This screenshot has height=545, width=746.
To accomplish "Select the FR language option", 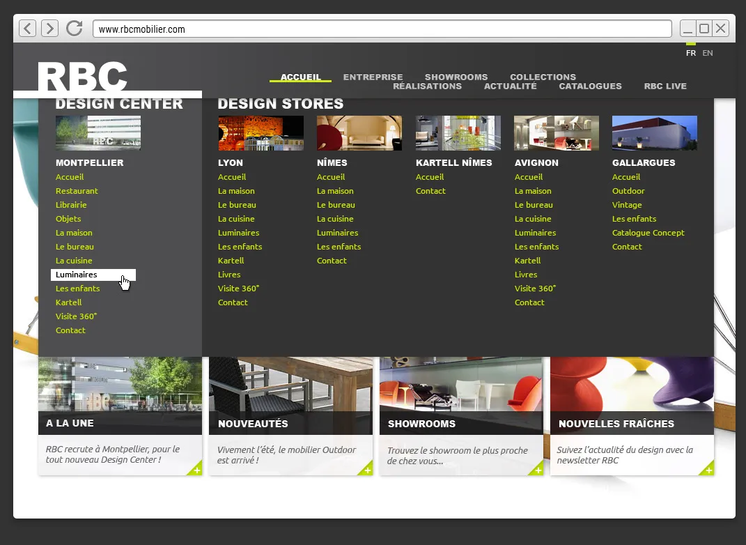I will pos(691,52).
